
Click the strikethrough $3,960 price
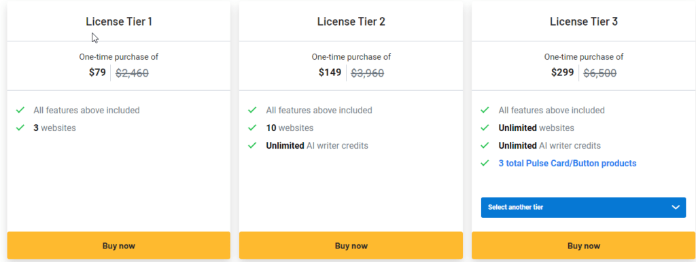tap(368, 73)
